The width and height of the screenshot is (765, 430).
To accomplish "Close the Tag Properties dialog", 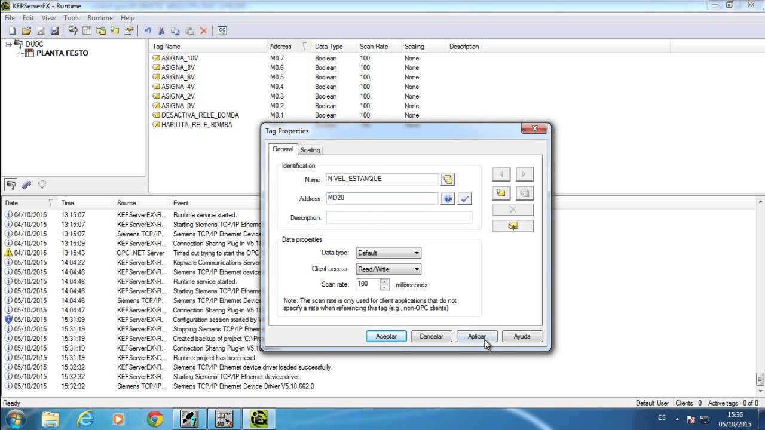I will coord(534,128).
